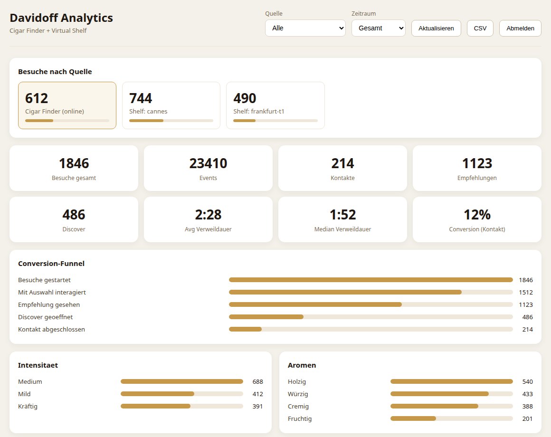The height and width of the screenshot is (437, 551).
Task: Click the Medium intensity label
Action: click(30, 381)
